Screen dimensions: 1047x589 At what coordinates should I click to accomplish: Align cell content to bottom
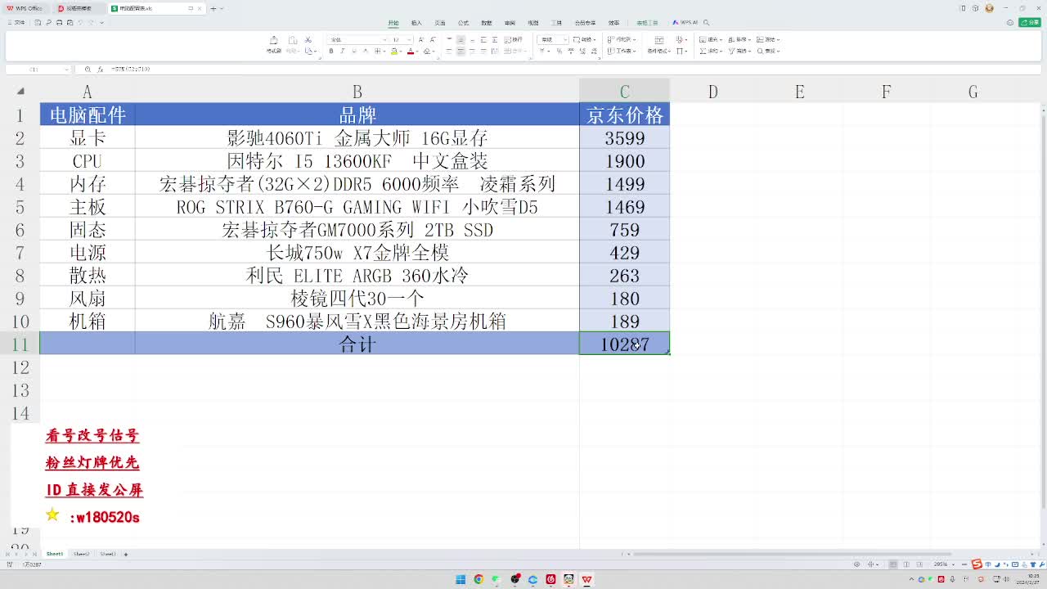472,40
